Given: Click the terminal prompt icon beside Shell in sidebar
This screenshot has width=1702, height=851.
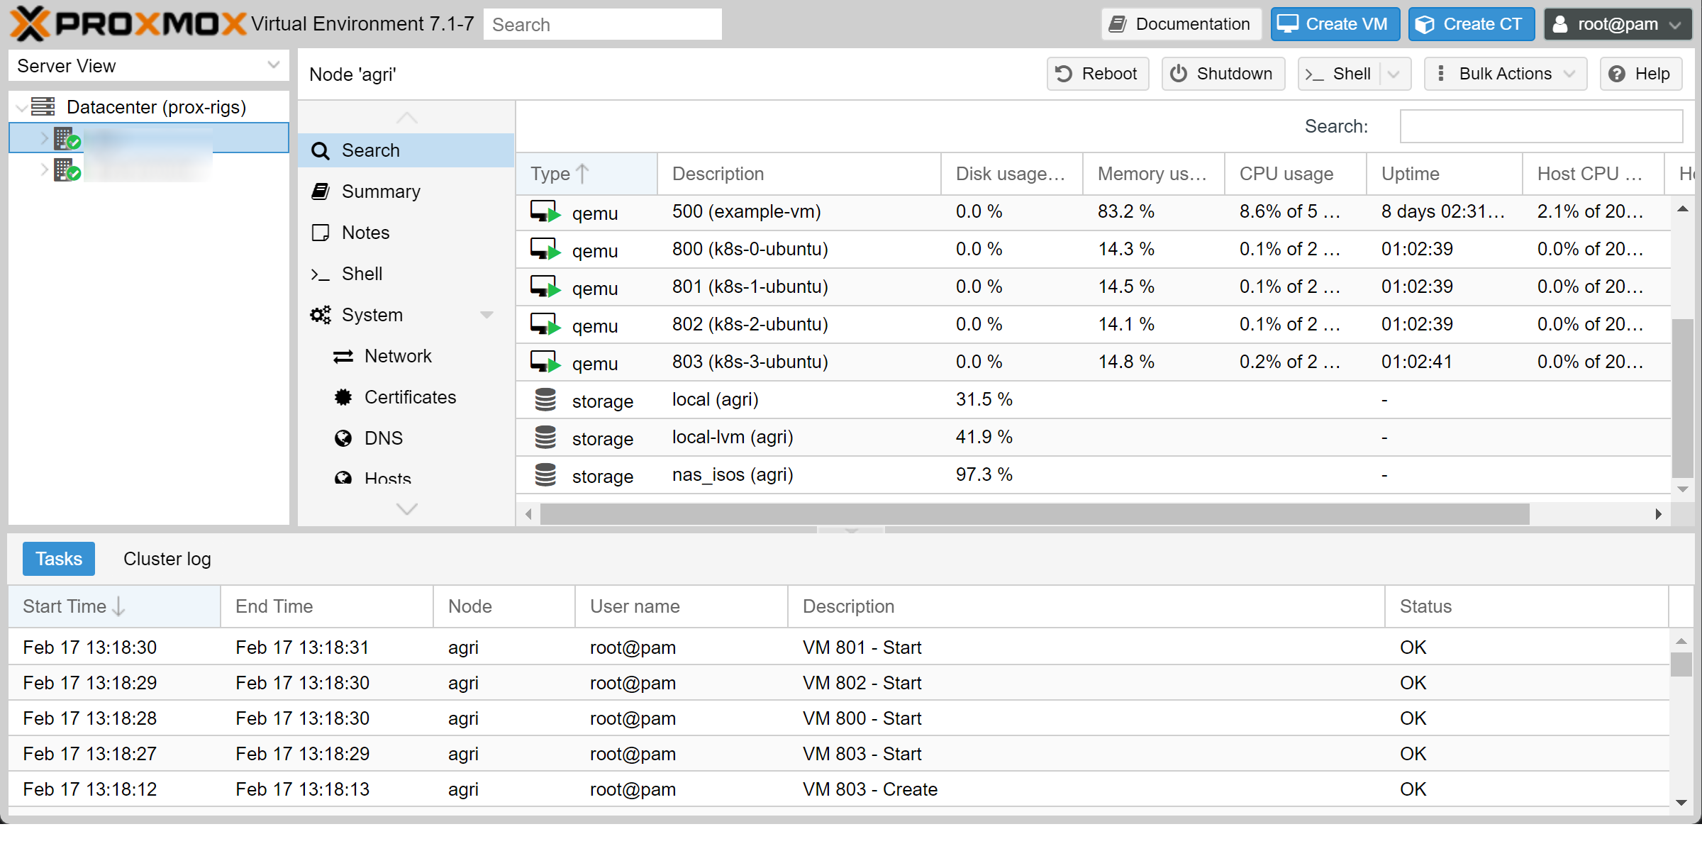Looking at the screenshot, I should [321, 274].
